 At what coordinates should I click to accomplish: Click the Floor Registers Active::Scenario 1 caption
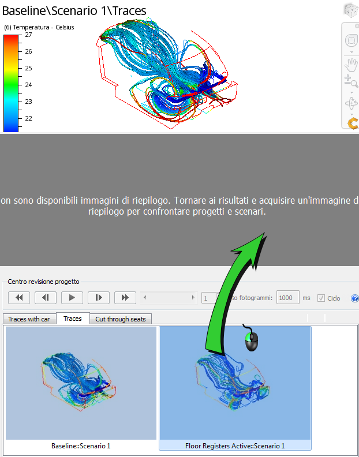tap(235, 445)
